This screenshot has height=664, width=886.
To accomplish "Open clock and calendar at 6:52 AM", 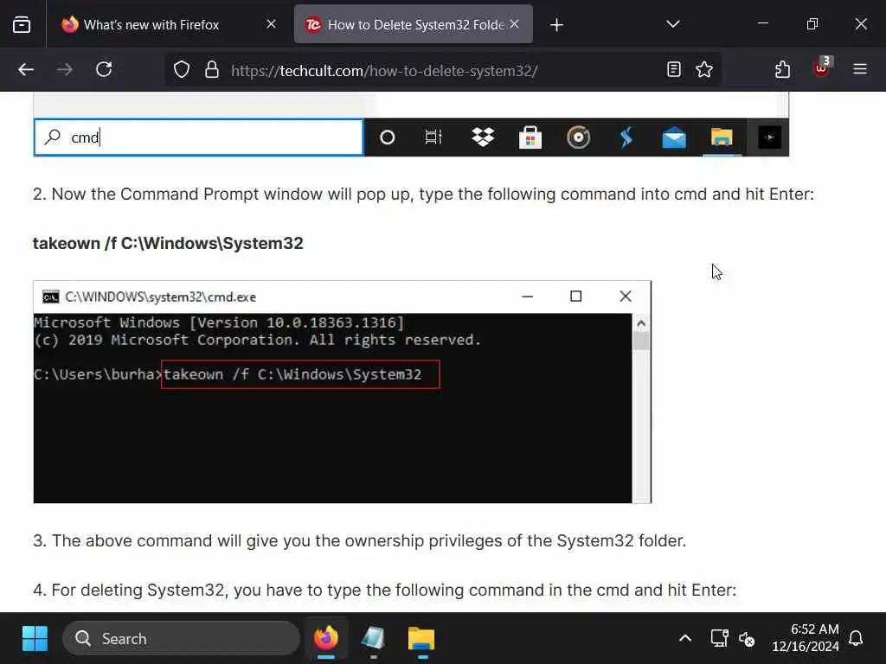I will [x=806, y=638].
